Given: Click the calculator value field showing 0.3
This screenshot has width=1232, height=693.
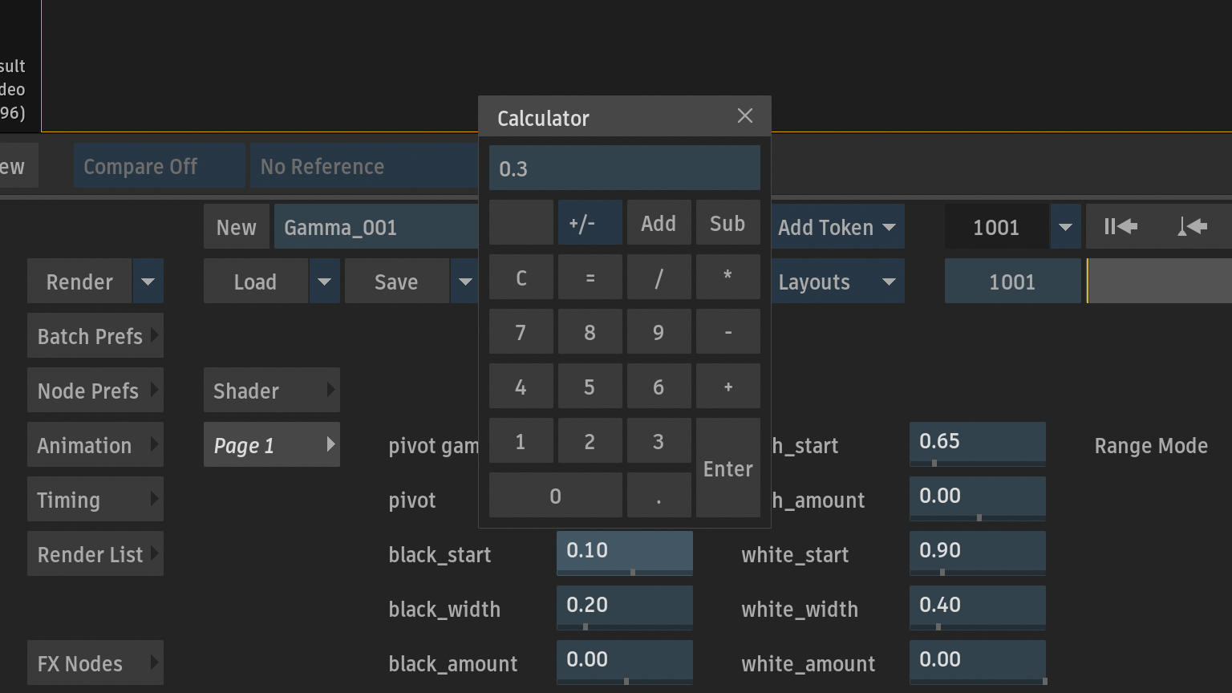Looking at the screenshot, I should (x=625, y=168).
